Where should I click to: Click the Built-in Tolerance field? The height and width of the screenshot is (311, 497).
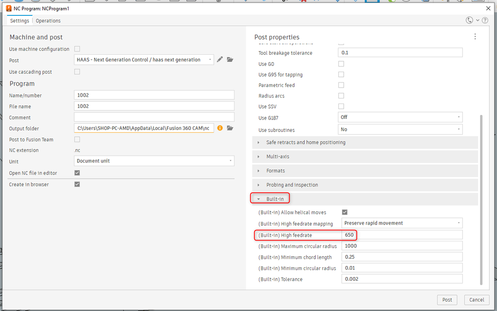[402, 279]
